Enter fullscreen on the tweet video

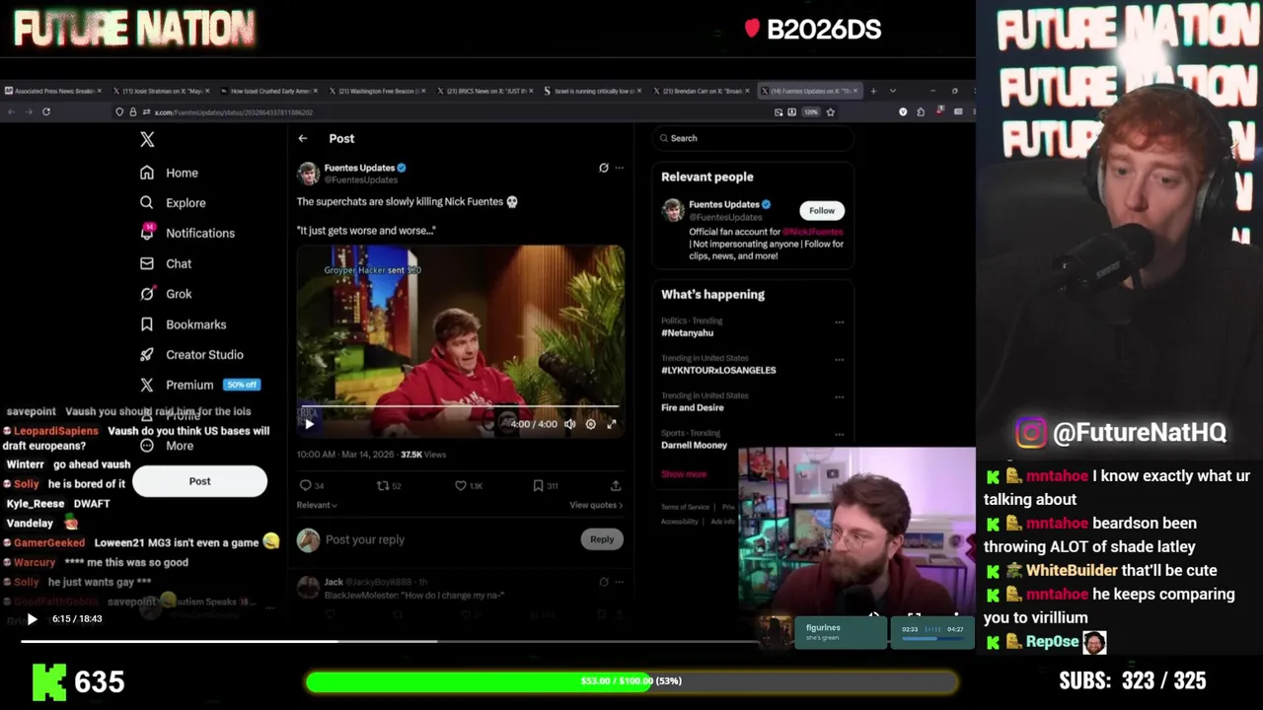coord(612,424)
